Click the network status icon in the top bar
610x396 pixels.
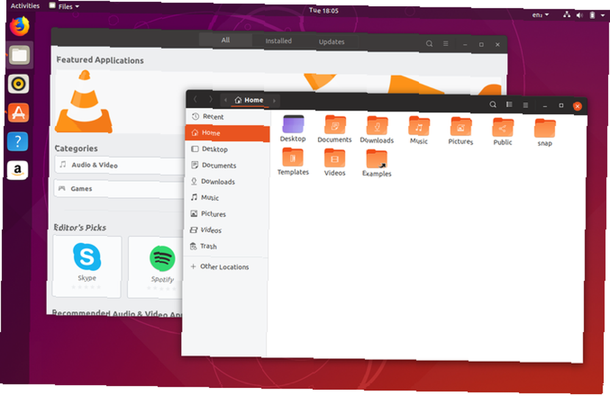point(567,15)
